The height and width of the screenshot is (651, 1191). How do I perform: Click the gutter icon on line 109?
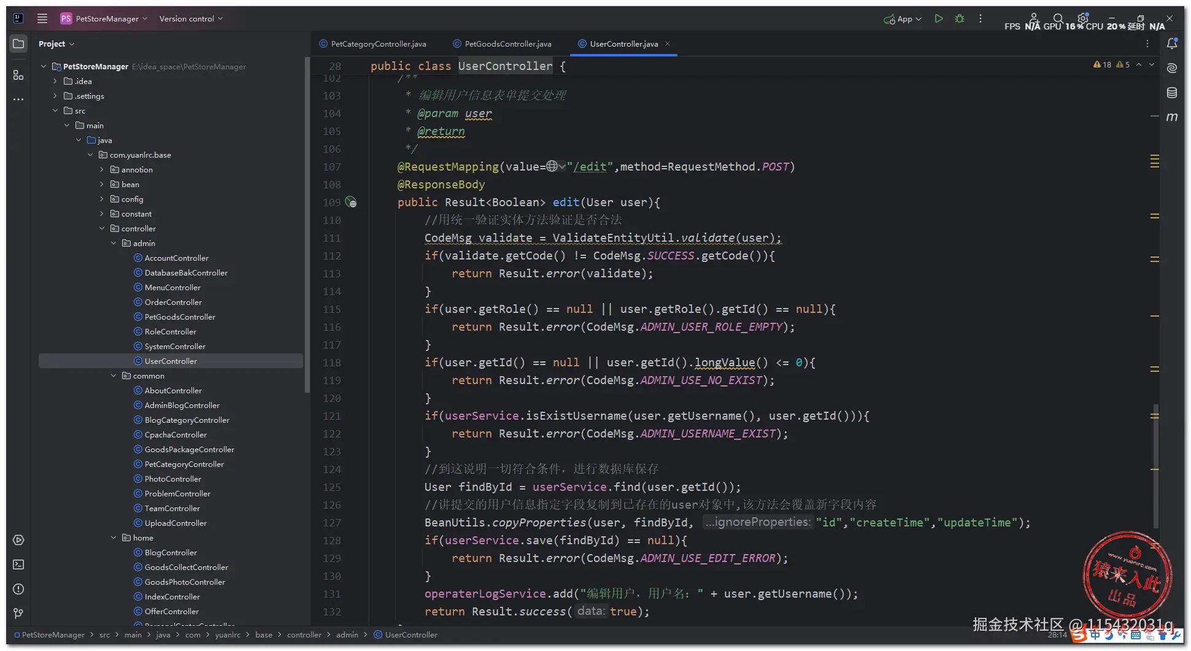pyautogui.click(x=351, y=202)
